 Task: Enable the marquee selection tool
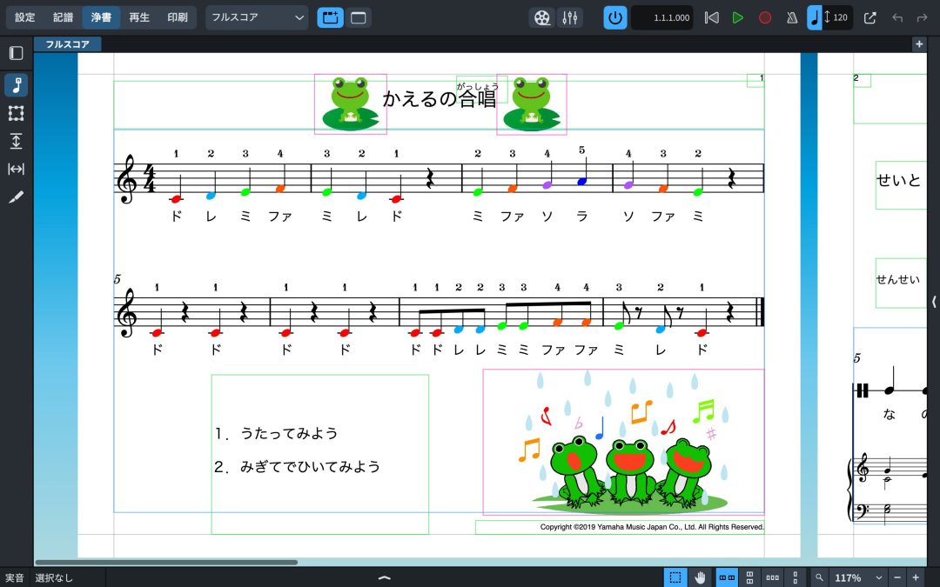tap(675, 577)
